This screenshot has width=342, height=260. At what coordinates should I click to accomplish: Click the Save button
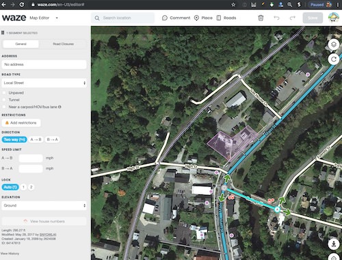click(313, 18)
